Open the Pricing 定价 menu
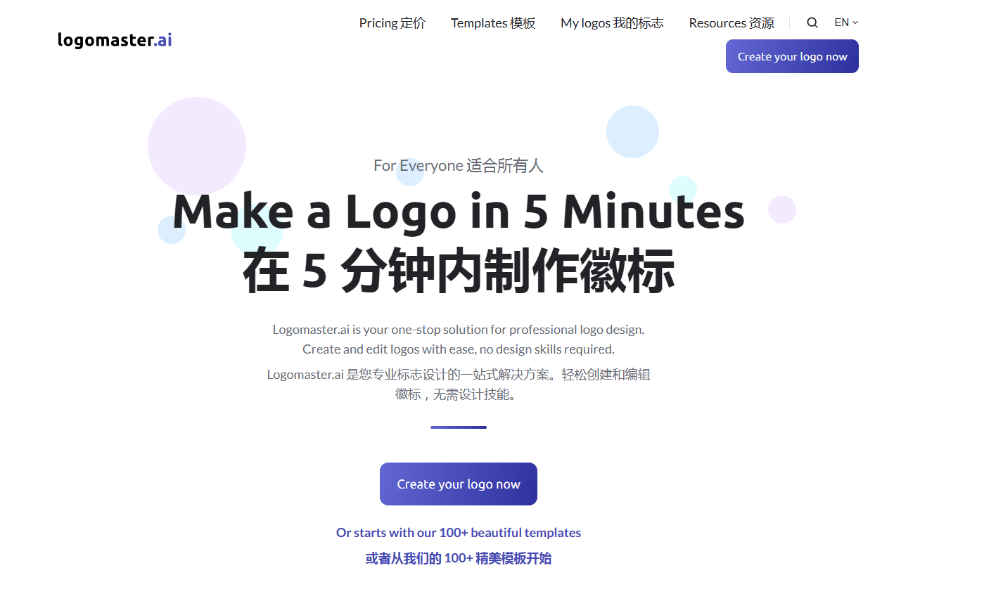The width and height of the screenshot is (1003, 594). [392, 22]
